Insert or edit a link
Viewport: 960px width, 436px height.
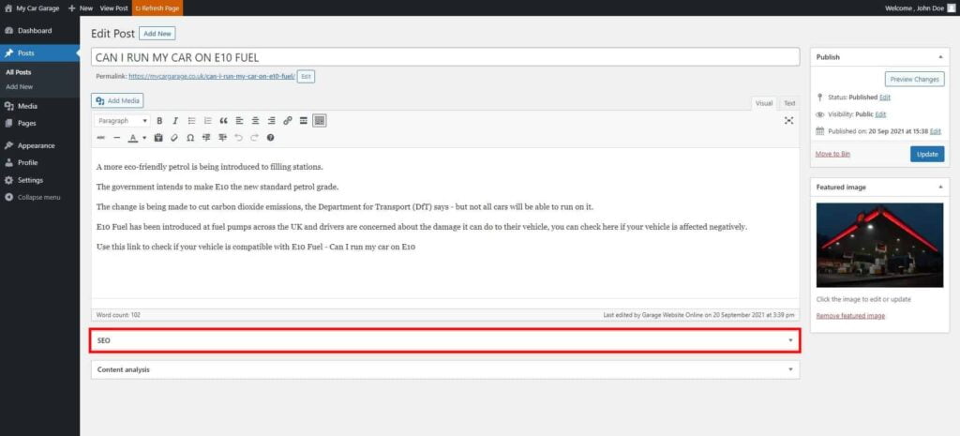tap(287, 121)
